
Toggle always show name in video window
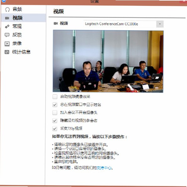(55, 104)
